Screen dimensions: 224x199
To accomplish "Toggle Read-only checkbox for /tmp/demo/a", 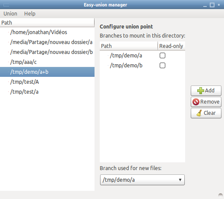I will point(162,56).
